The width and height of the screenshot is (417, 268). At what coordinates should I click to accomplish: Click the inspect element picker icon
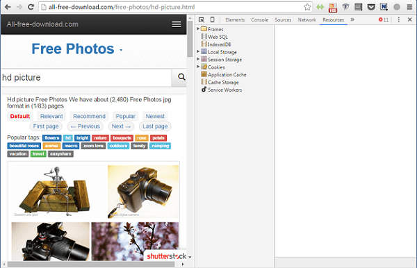[202, 19]
